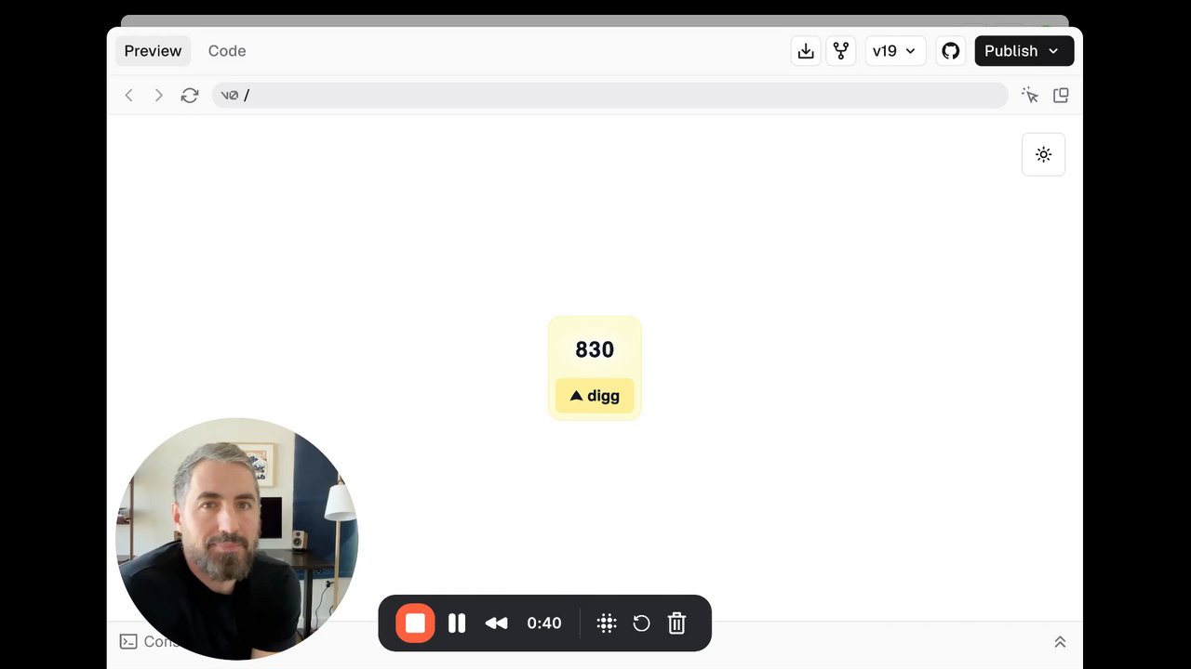
Task: Click the 830 count number
Action: click(x=595, y=349)
